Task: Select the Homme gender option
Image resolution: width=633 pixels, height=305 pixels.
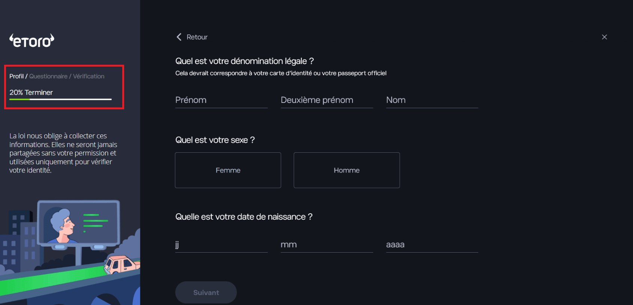Action: pyautogui.click(x=346, y=170)
